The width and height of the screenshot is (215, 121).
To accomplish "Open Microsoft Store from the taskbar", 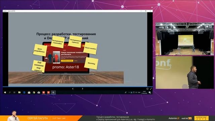I will click(29, 92).
